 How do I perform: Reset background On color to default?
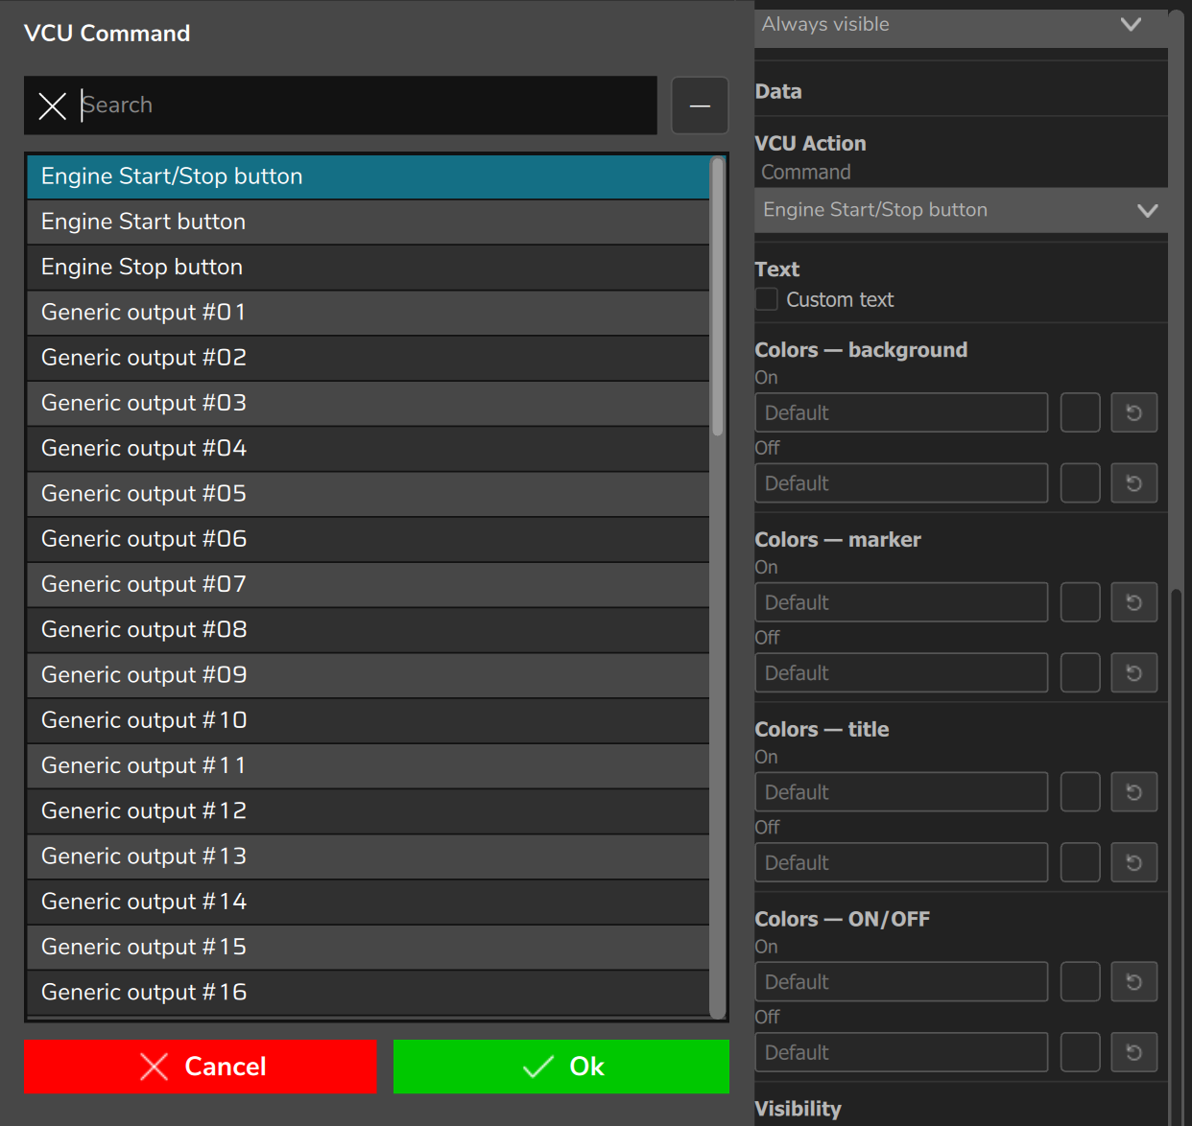pyautogui.click(x=1133, y=412)
